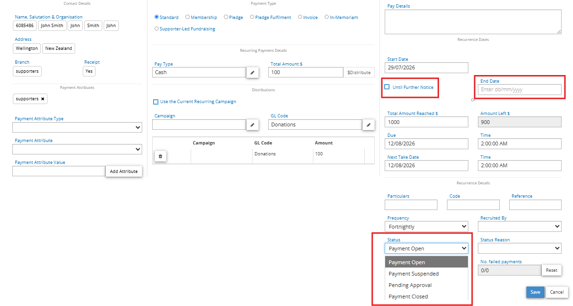
Task: Select the Standard payment type
Action: click(x=157, y=17)
